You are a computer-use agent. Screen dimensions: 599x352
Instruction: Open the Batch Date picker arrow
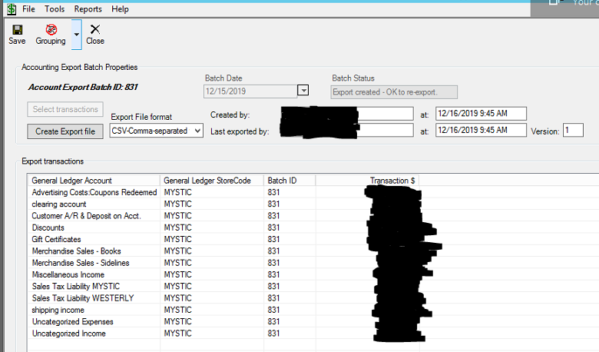(x=303, y=91)
